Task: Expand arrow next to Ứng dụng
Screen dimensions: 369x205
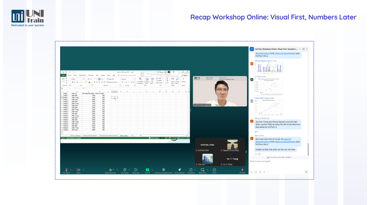Action: click(x=195, y=170)
